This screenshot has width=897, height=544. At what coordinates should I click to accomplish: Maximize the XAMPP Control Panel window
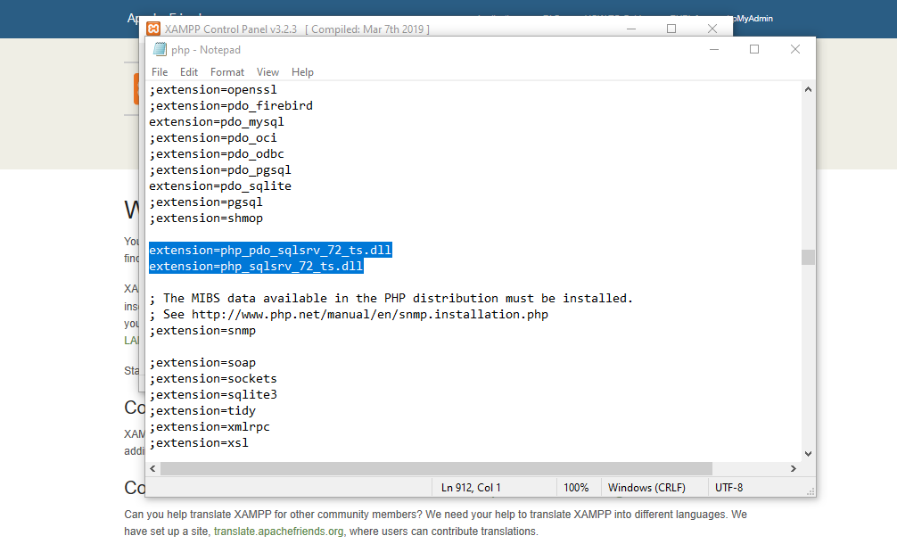pos(671,29)
